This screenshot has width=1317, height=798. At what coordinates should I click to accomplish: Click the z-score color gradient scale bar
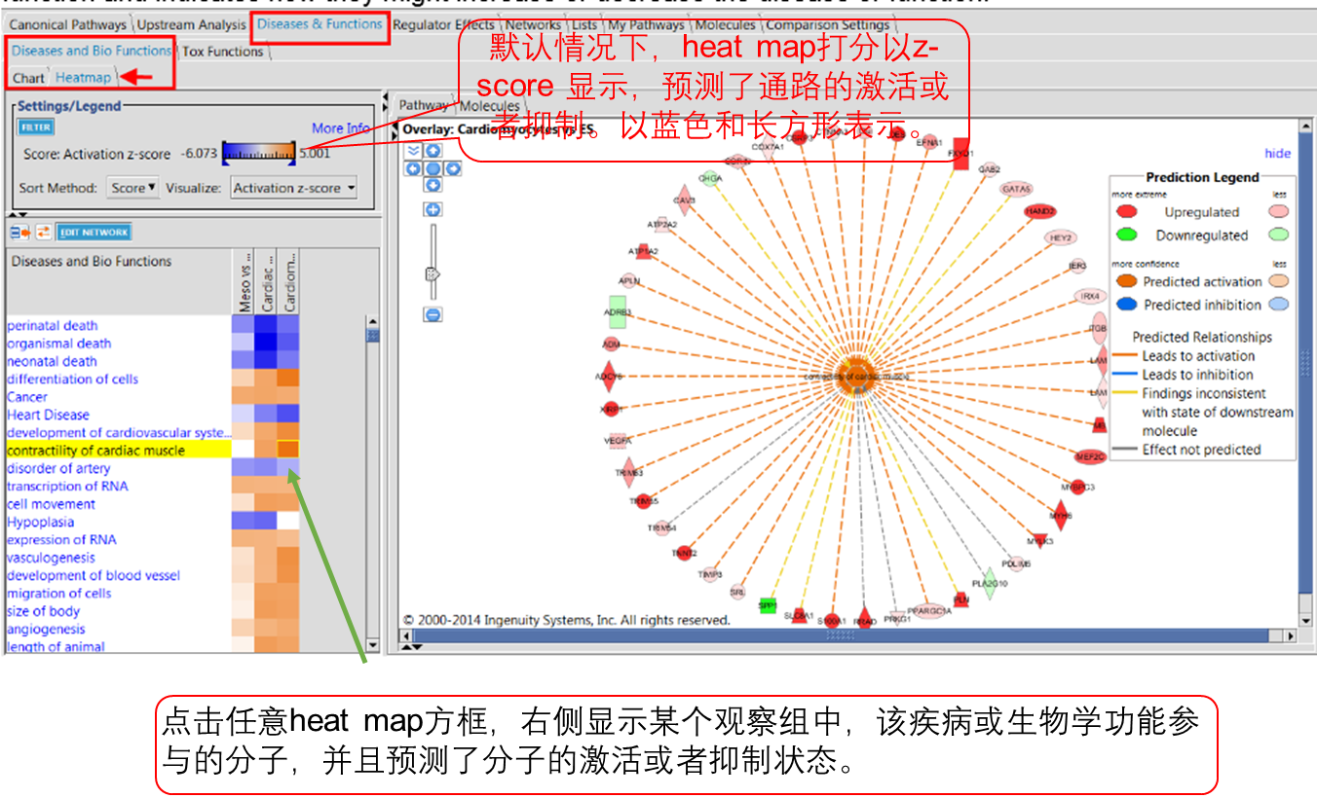(259, 153)
